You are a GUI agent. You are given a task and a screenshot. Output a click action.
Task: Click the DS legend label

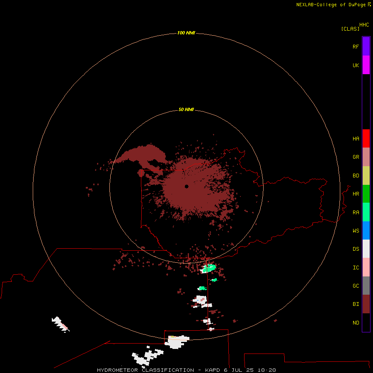[x=356, y=249]
